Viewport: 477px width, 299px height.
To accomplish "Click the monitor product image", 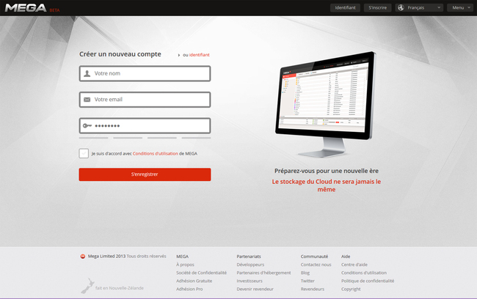I will (x=325, y=103).
